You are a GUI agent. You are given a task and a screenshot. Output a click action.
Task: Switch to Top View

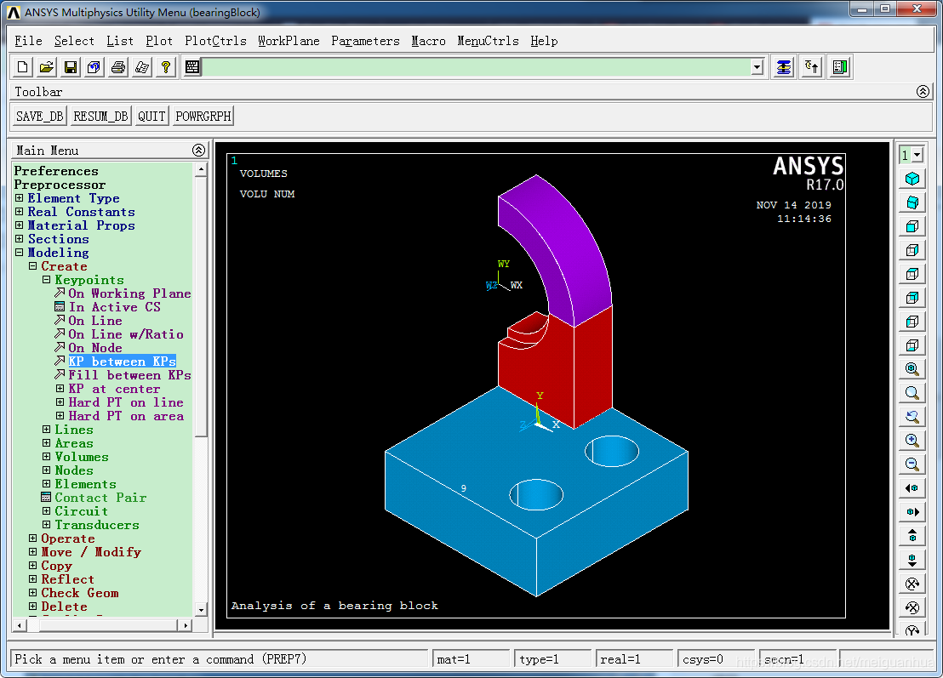tap(912, 274)
